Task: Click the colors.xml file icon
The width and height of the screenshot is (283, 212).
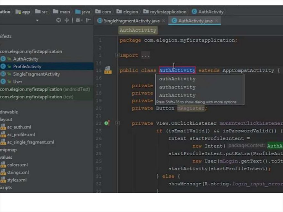Action: (3, 165)
